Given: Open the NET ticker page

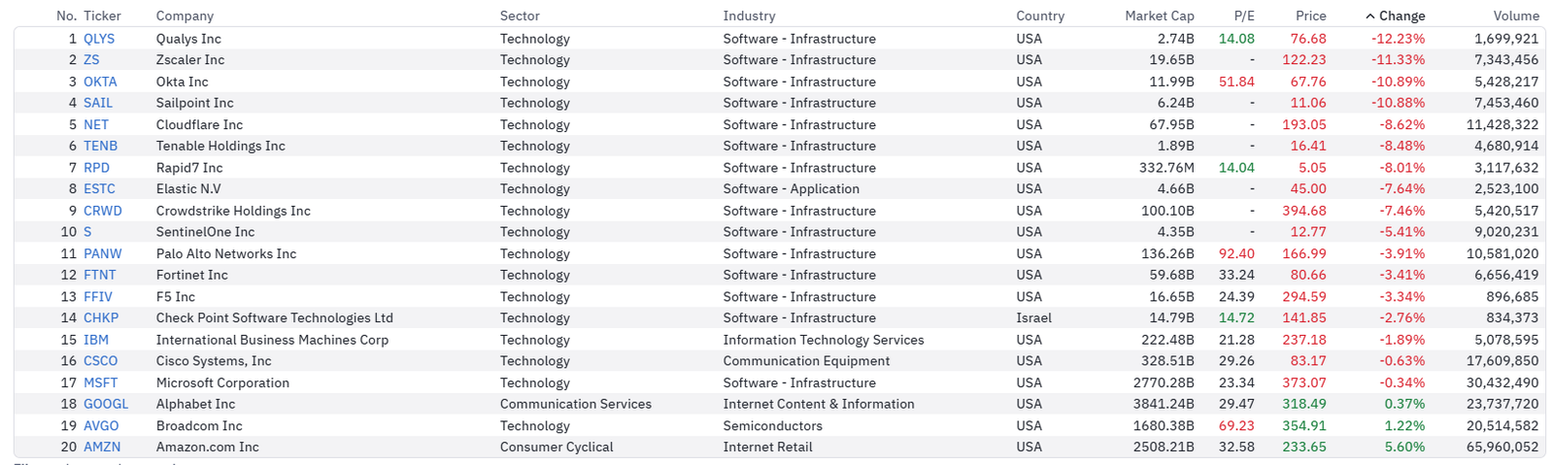Looking at the screenshot, I should tap(96, 125).
